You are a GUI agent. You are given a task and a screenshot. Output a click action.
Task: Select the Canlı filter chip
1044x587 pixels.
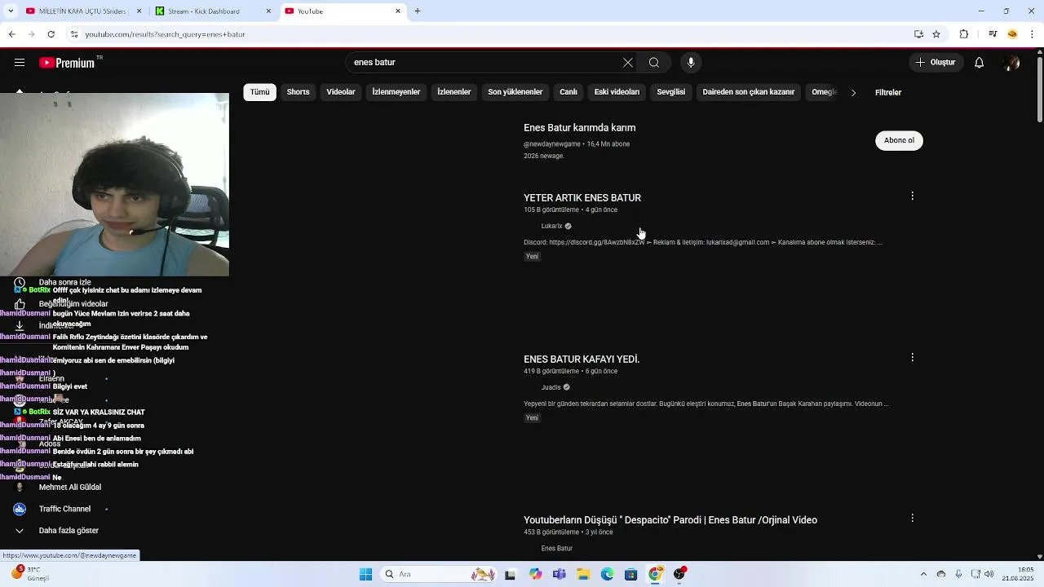[x=568, y=92]
